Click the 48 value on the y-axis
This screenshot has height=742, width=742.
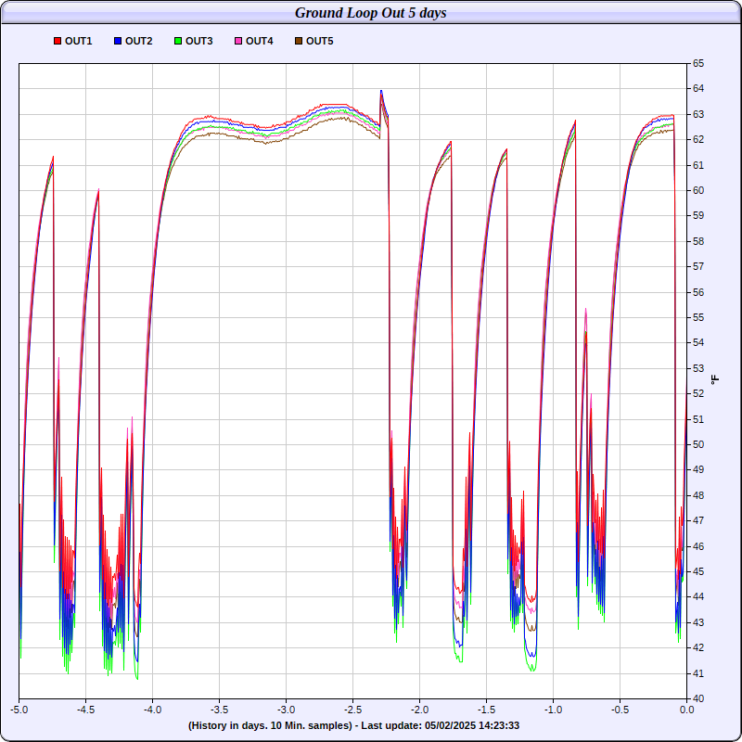(x=698, y=495)
